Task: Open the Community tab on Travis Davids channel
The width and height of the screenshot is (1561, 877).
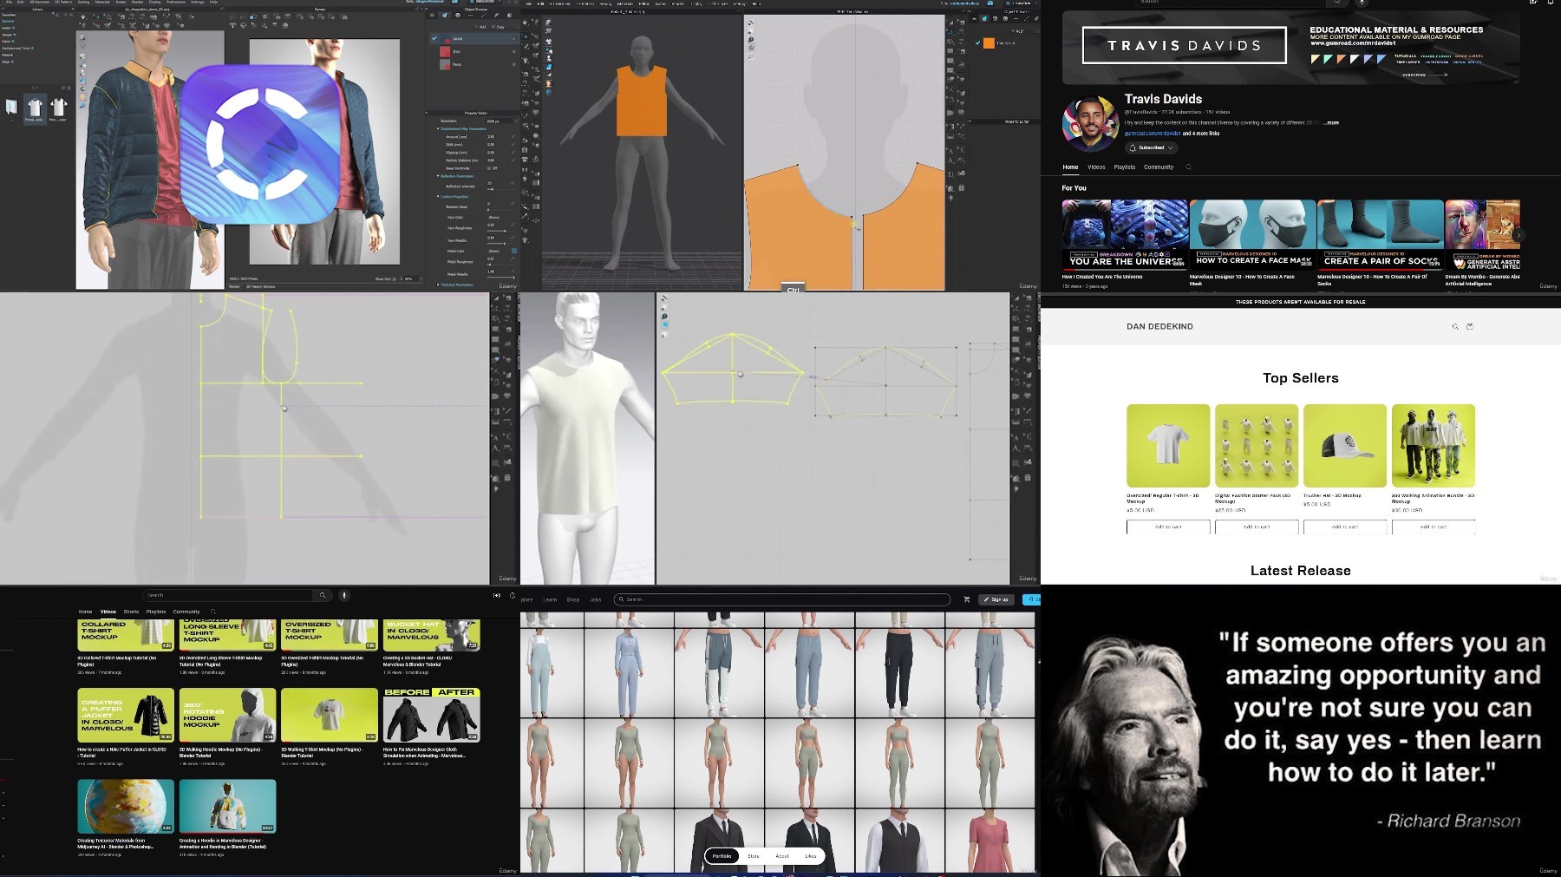Action: pyautogui.click(x=1159, y=167)
